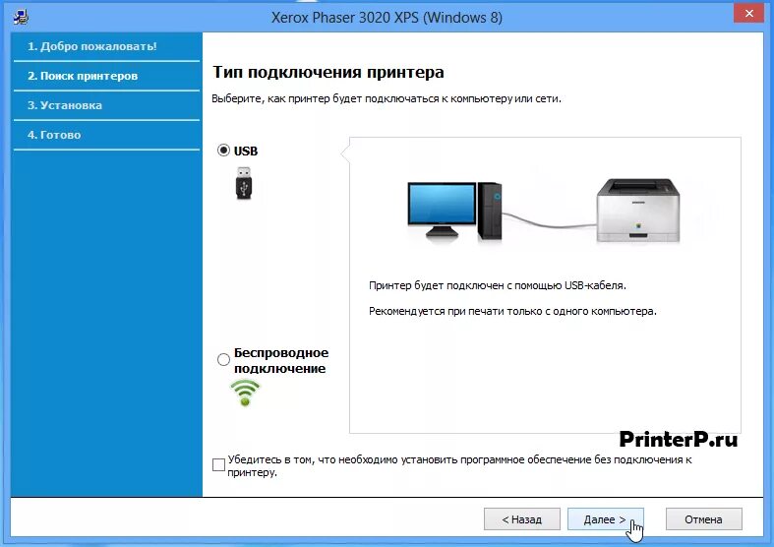This screenshot has width=774, height=547.
Task: Click the text Рекомендуется при печати только с одного компьютера
Action: pos(512,312)
